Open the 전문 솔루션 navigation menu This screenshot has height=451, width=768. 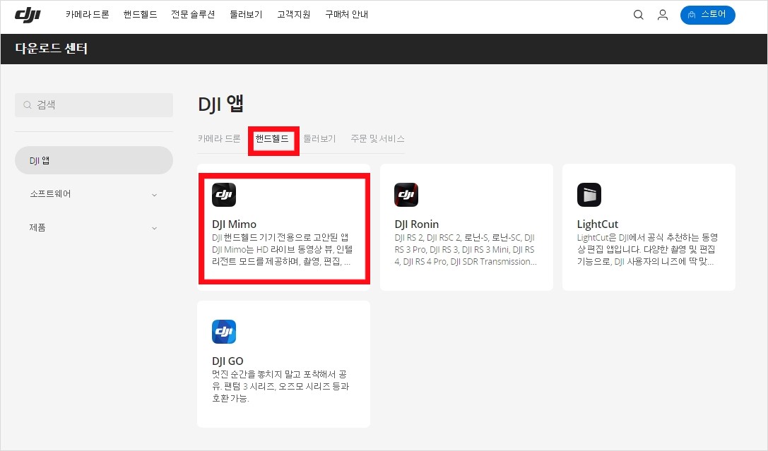193,15
